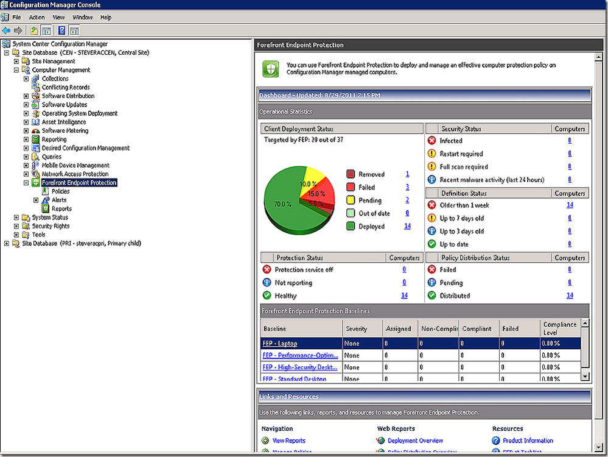Collapse the Forefront Endpoint Protection node
608x457 pixels.
26,182
